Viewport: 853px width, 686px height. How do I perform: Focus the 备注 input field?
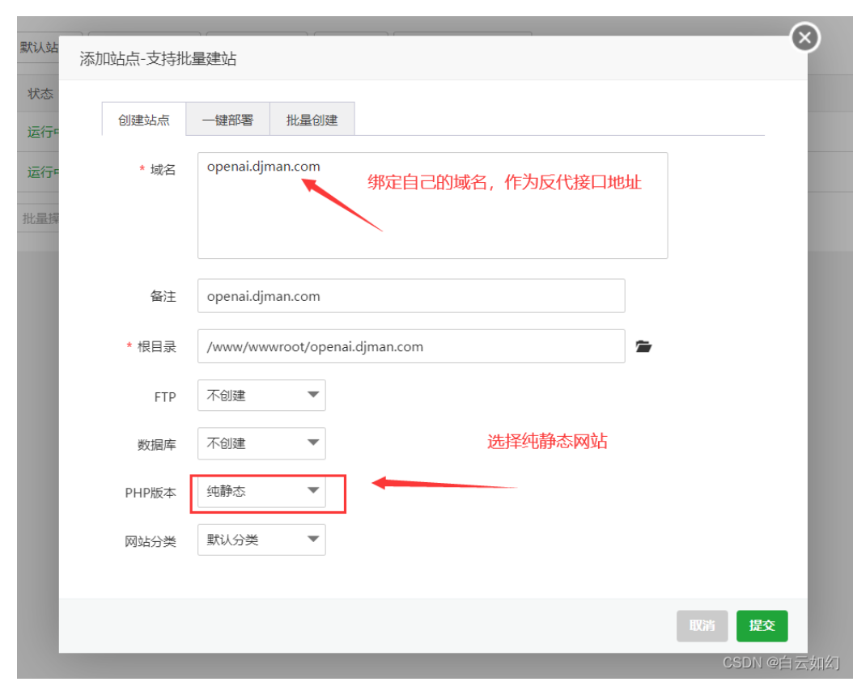click(x=410, y=296)
